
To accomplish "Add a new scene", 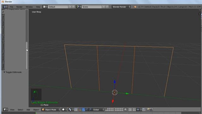I will (x=104, y=7).
